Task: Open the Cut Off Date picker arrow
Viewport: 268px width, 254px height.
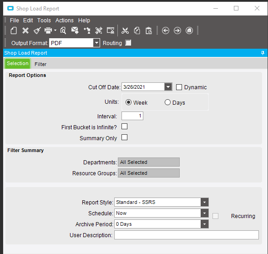Action: (168, 87)
